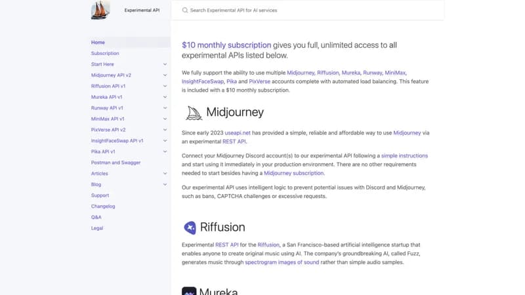Open Riffusion link after 'for the'
The height and width of the screenshot is (295, 525).
pos(268,245)
